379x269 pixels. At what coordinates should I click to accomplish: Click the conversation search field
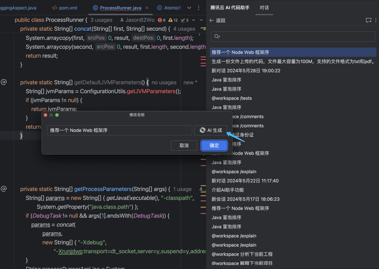[x=293, y=36]
